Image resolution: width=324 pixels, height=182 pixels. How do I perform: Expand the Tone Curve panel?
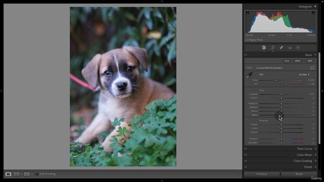pyautogui.click(x=315, y=149)
